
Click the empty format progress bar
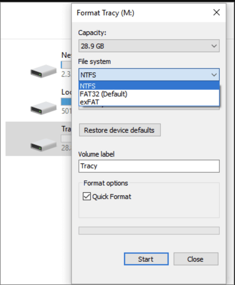[149, 231]
